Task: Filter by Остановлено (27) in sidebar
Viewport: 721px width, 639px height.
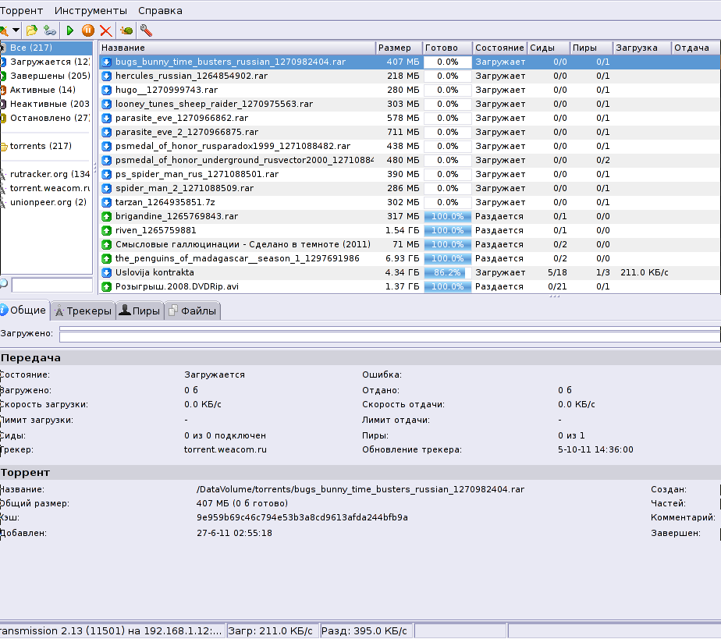Action: pos(49,118)
